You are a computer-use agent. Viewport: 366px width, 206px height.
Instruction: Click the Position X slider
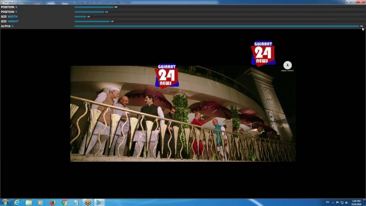(x=220, y=7)
